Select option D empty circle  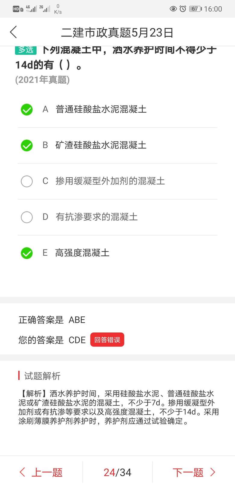[x=27, y=217]
